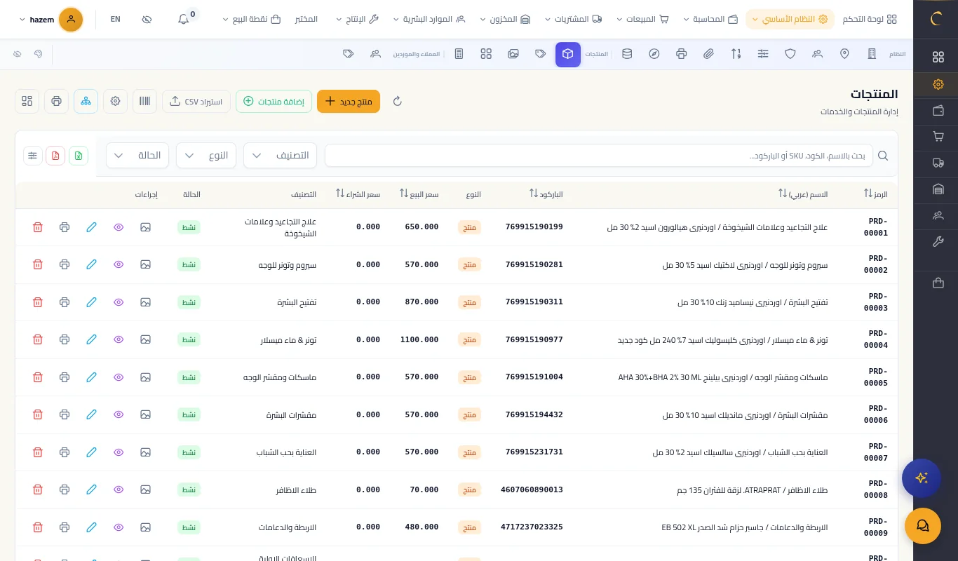Click the منتج جديد button

click(x=349, y=101)
